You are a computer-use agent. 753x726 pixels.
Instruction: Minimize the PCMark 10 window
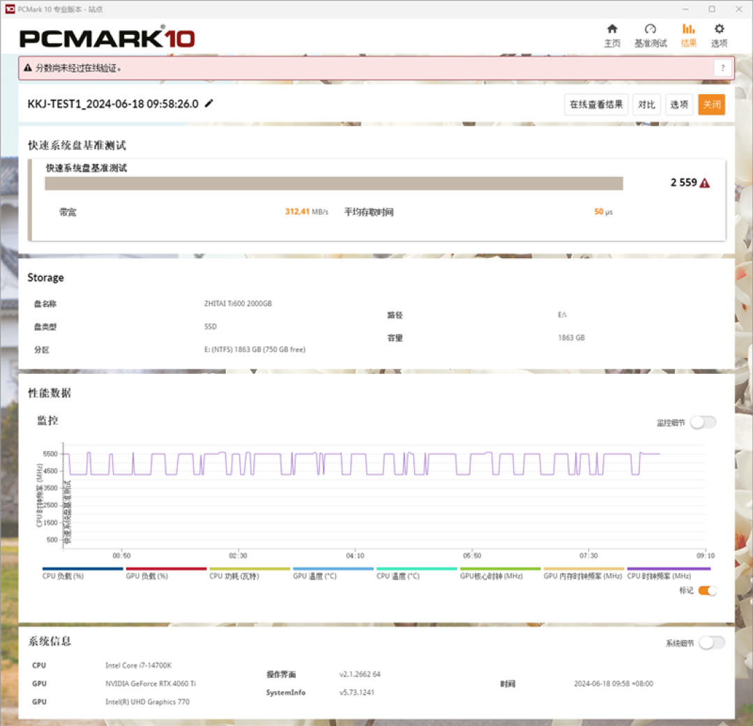coord(685,9)
